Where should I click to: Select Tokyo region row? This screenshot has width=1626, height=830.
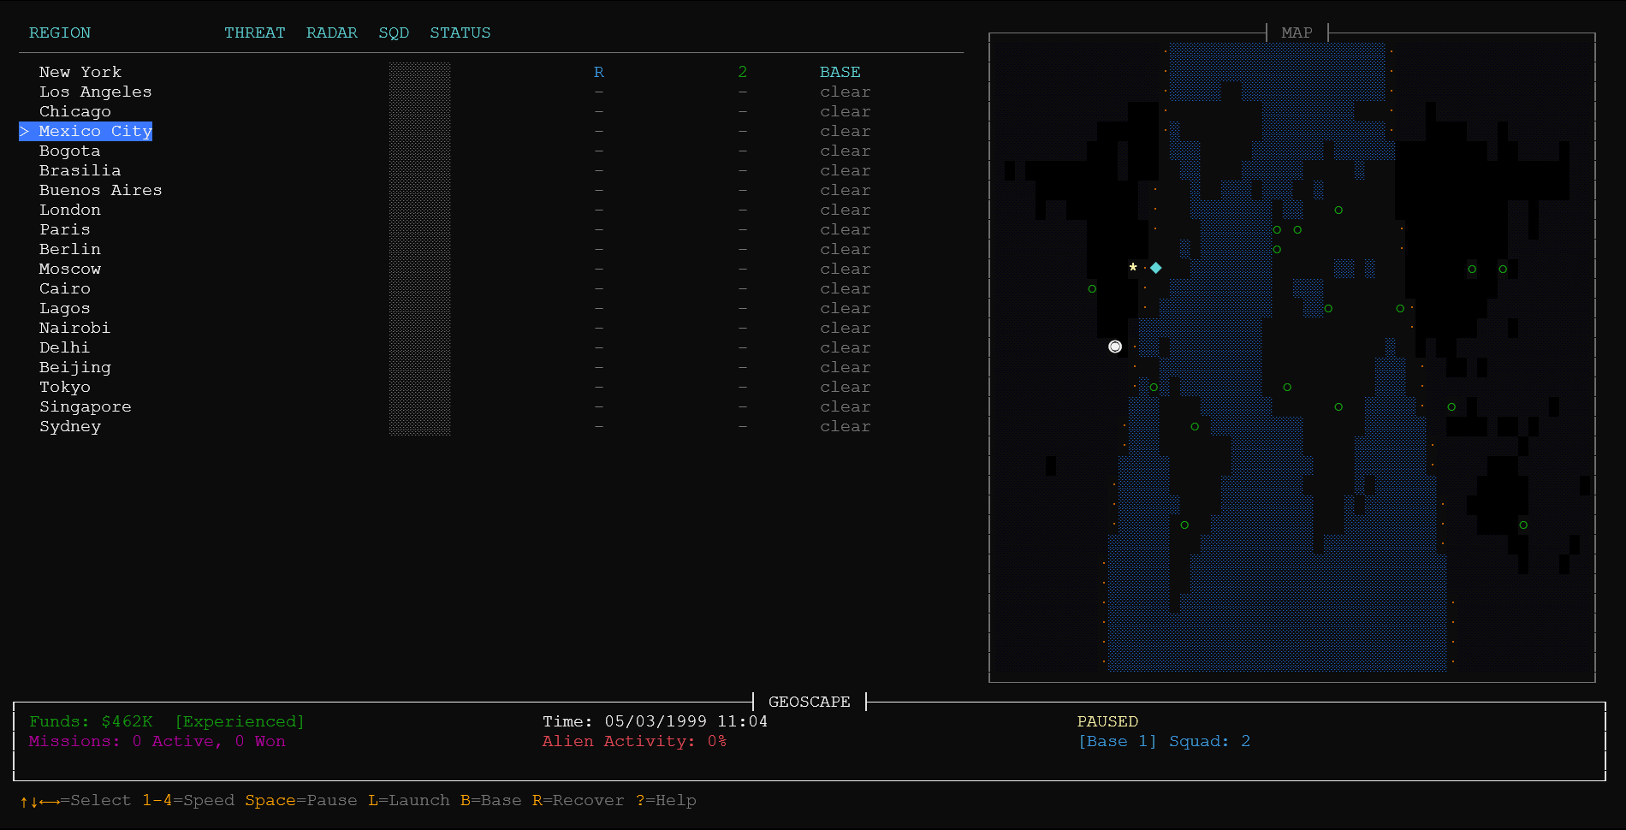point(64,387)
